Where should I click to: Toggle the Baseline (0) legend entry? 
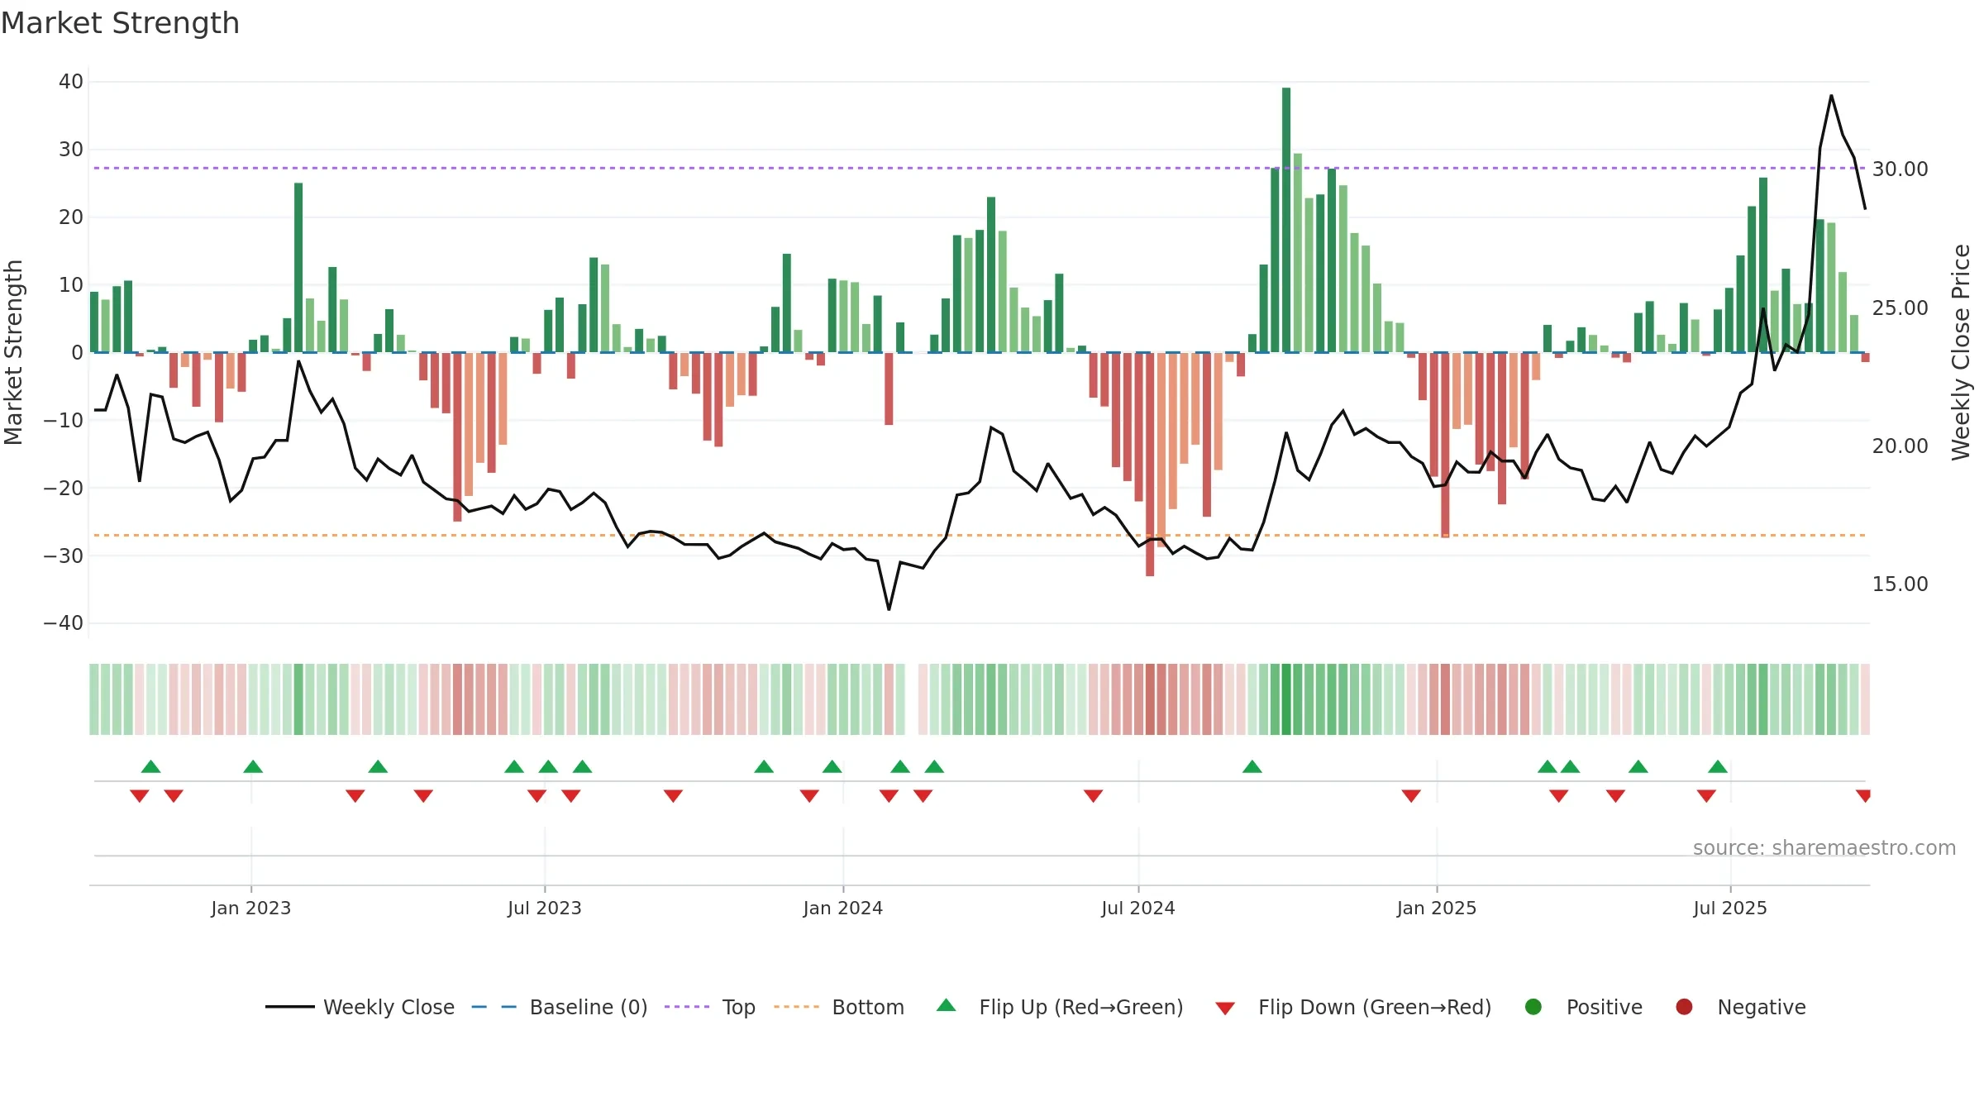[560, 1007]
